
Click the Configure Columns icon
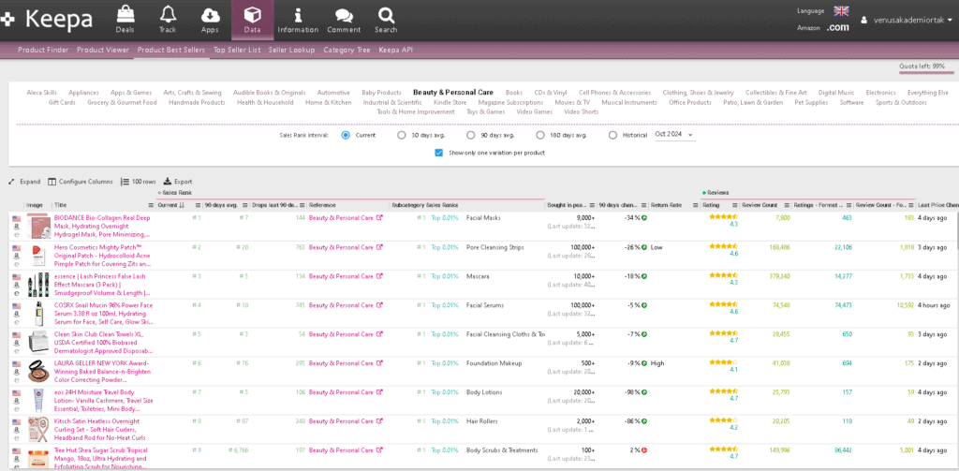click(x=52, y=182)
